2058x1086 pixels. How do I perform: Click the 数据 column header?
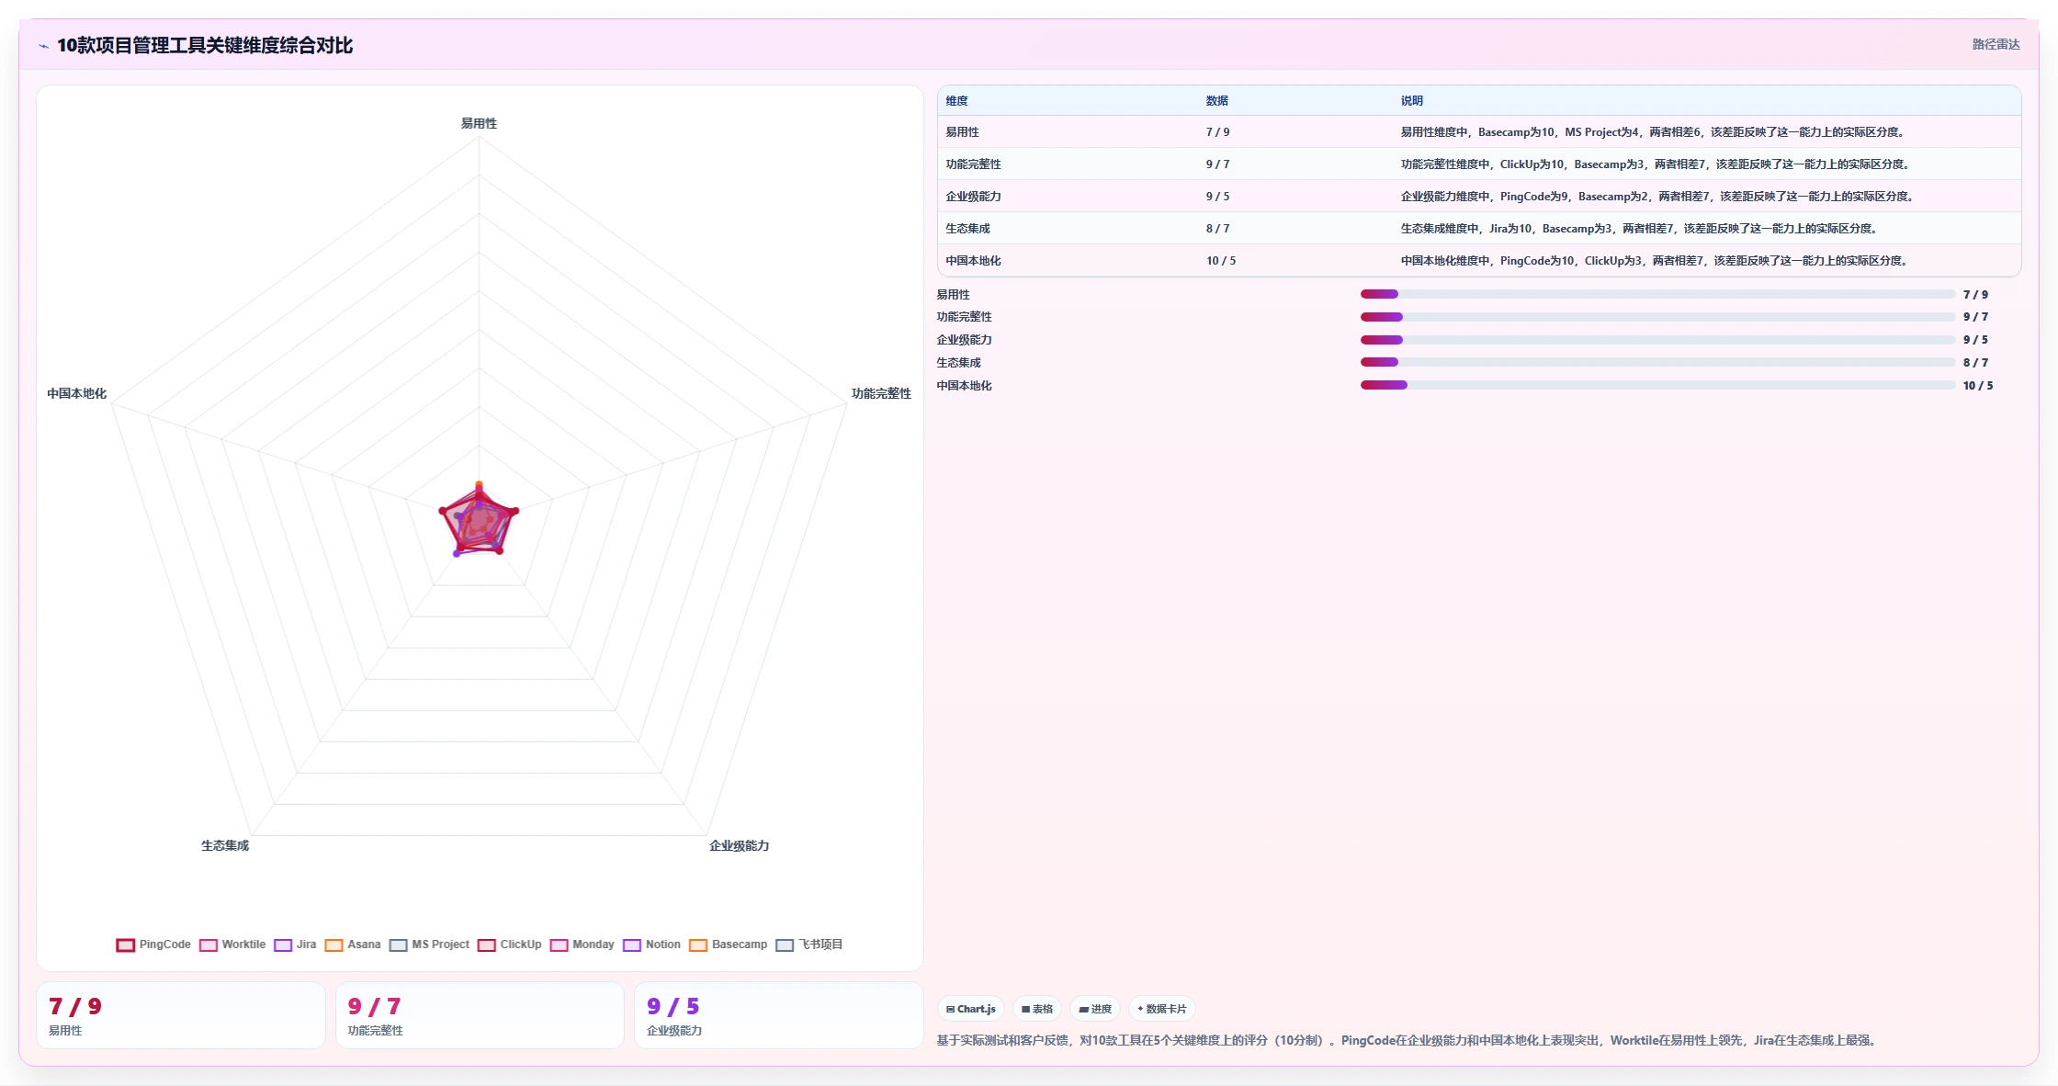click(1216, 101)
